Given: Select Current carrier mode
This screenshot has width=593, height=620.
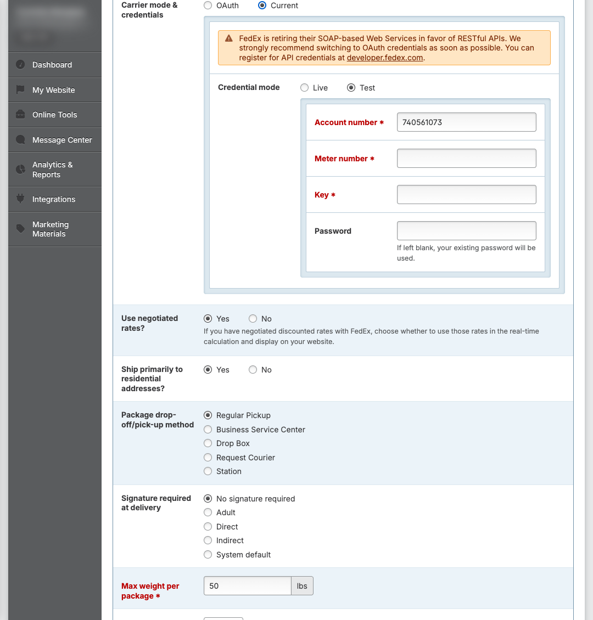Looking at the screenshot, I should [262, 5].
